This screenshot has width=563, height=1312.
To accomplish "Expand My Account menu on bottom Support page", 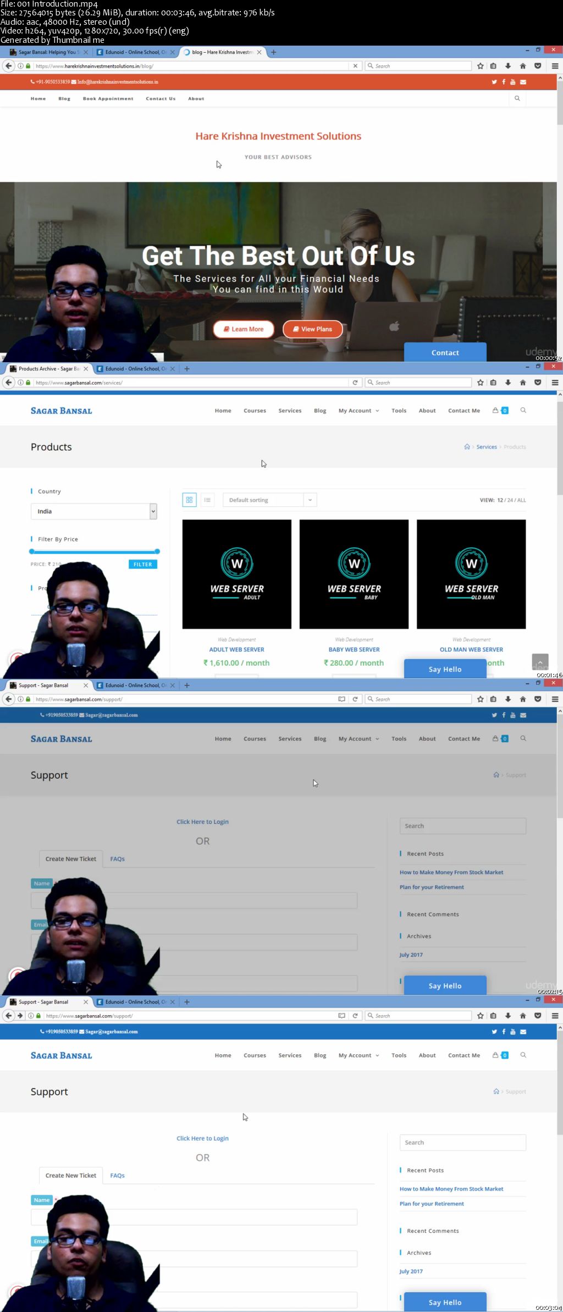I will [x=358, y=1055].
